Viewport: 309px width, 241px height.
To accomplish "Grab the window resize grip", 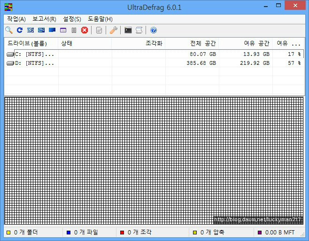I will tap(302, 234).
